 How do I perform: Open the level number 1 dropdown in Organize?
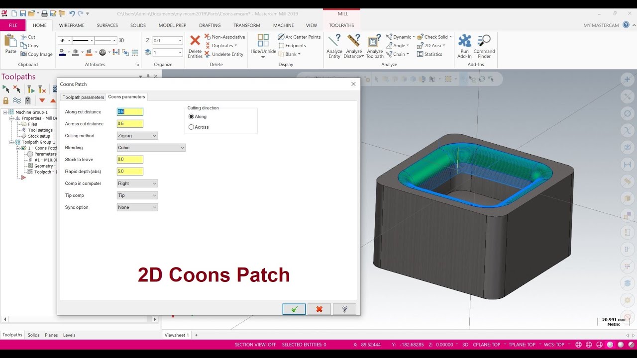tap(180, 53)
